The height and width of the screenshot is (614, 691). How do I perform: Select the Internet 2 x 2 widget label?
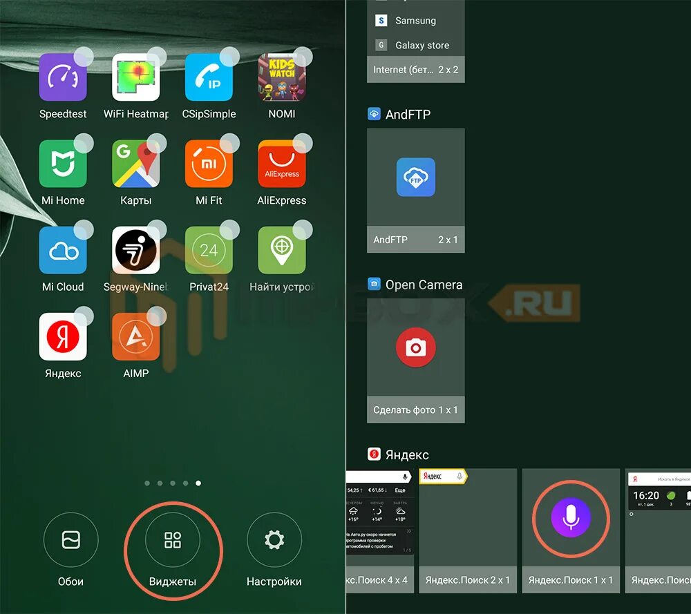point(415,70)
